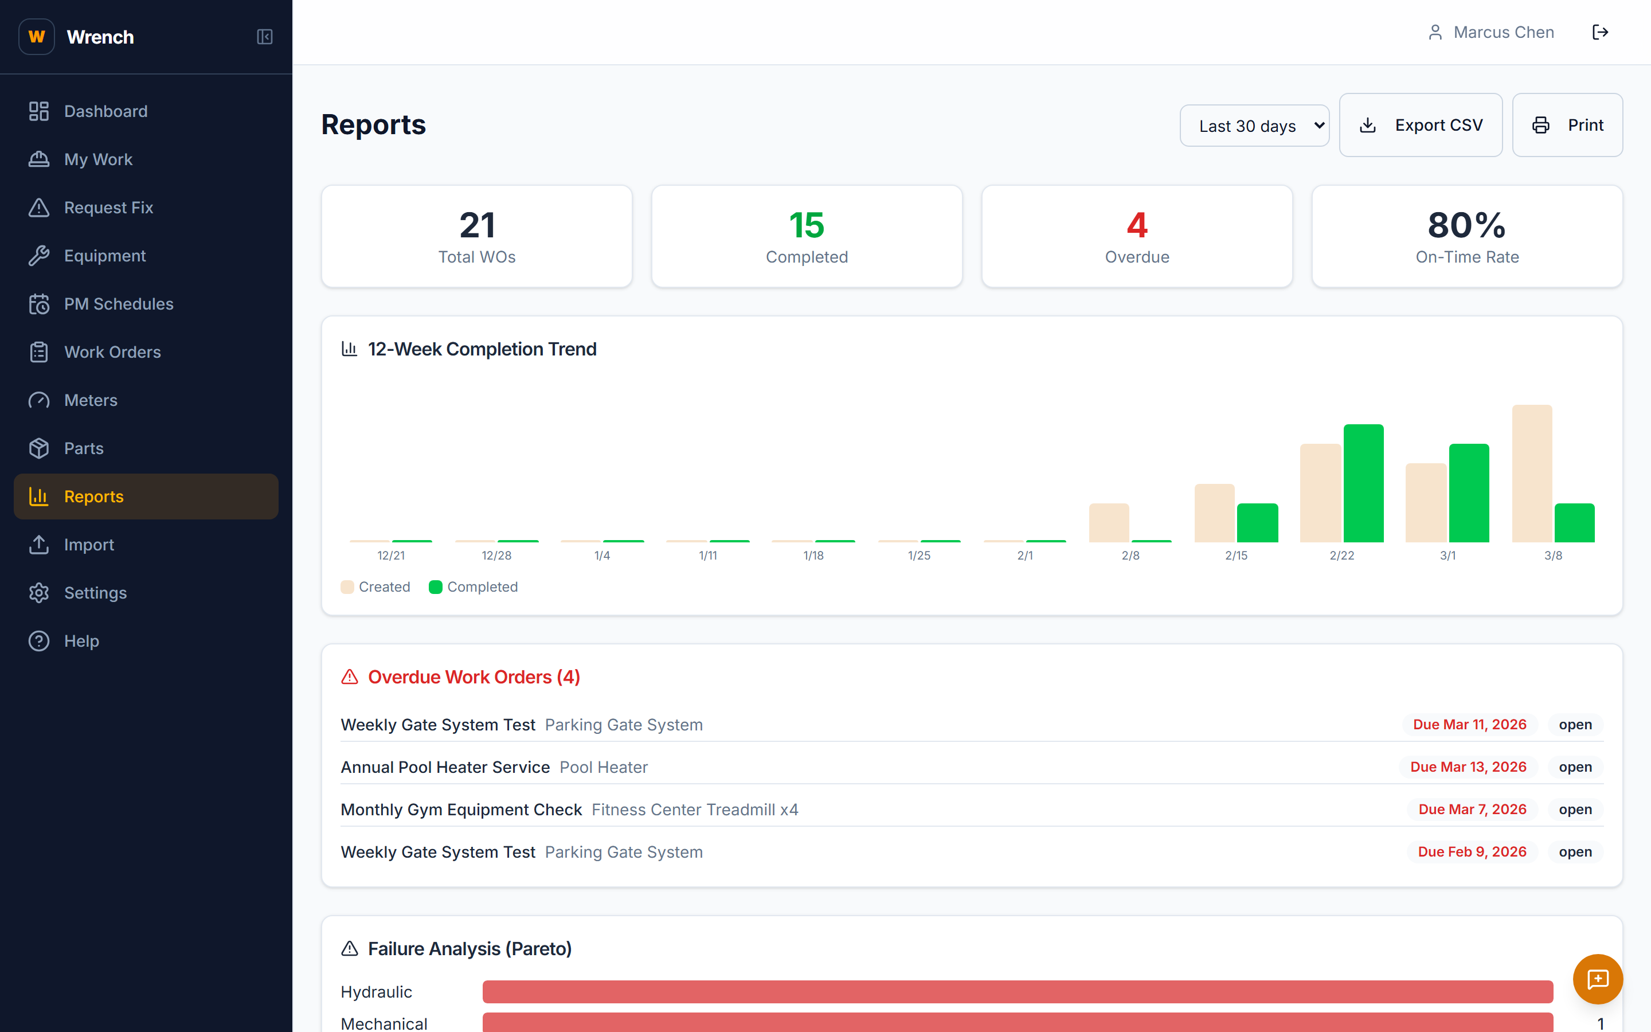This screenshot has height=1032, width=1651.
Task: Open the PM Schedules calendar icon
Action: coord(39,304)
